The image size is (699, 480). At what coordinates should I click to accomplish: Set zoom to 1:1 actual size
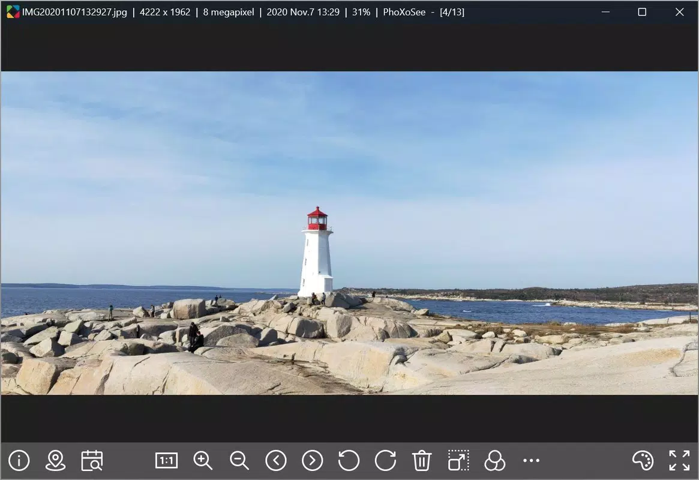tap(166, 460)
